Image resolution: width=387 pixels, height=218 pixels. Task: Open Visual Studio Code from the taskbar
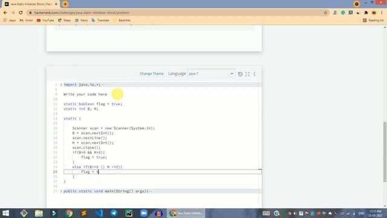[x=99, y=213]
